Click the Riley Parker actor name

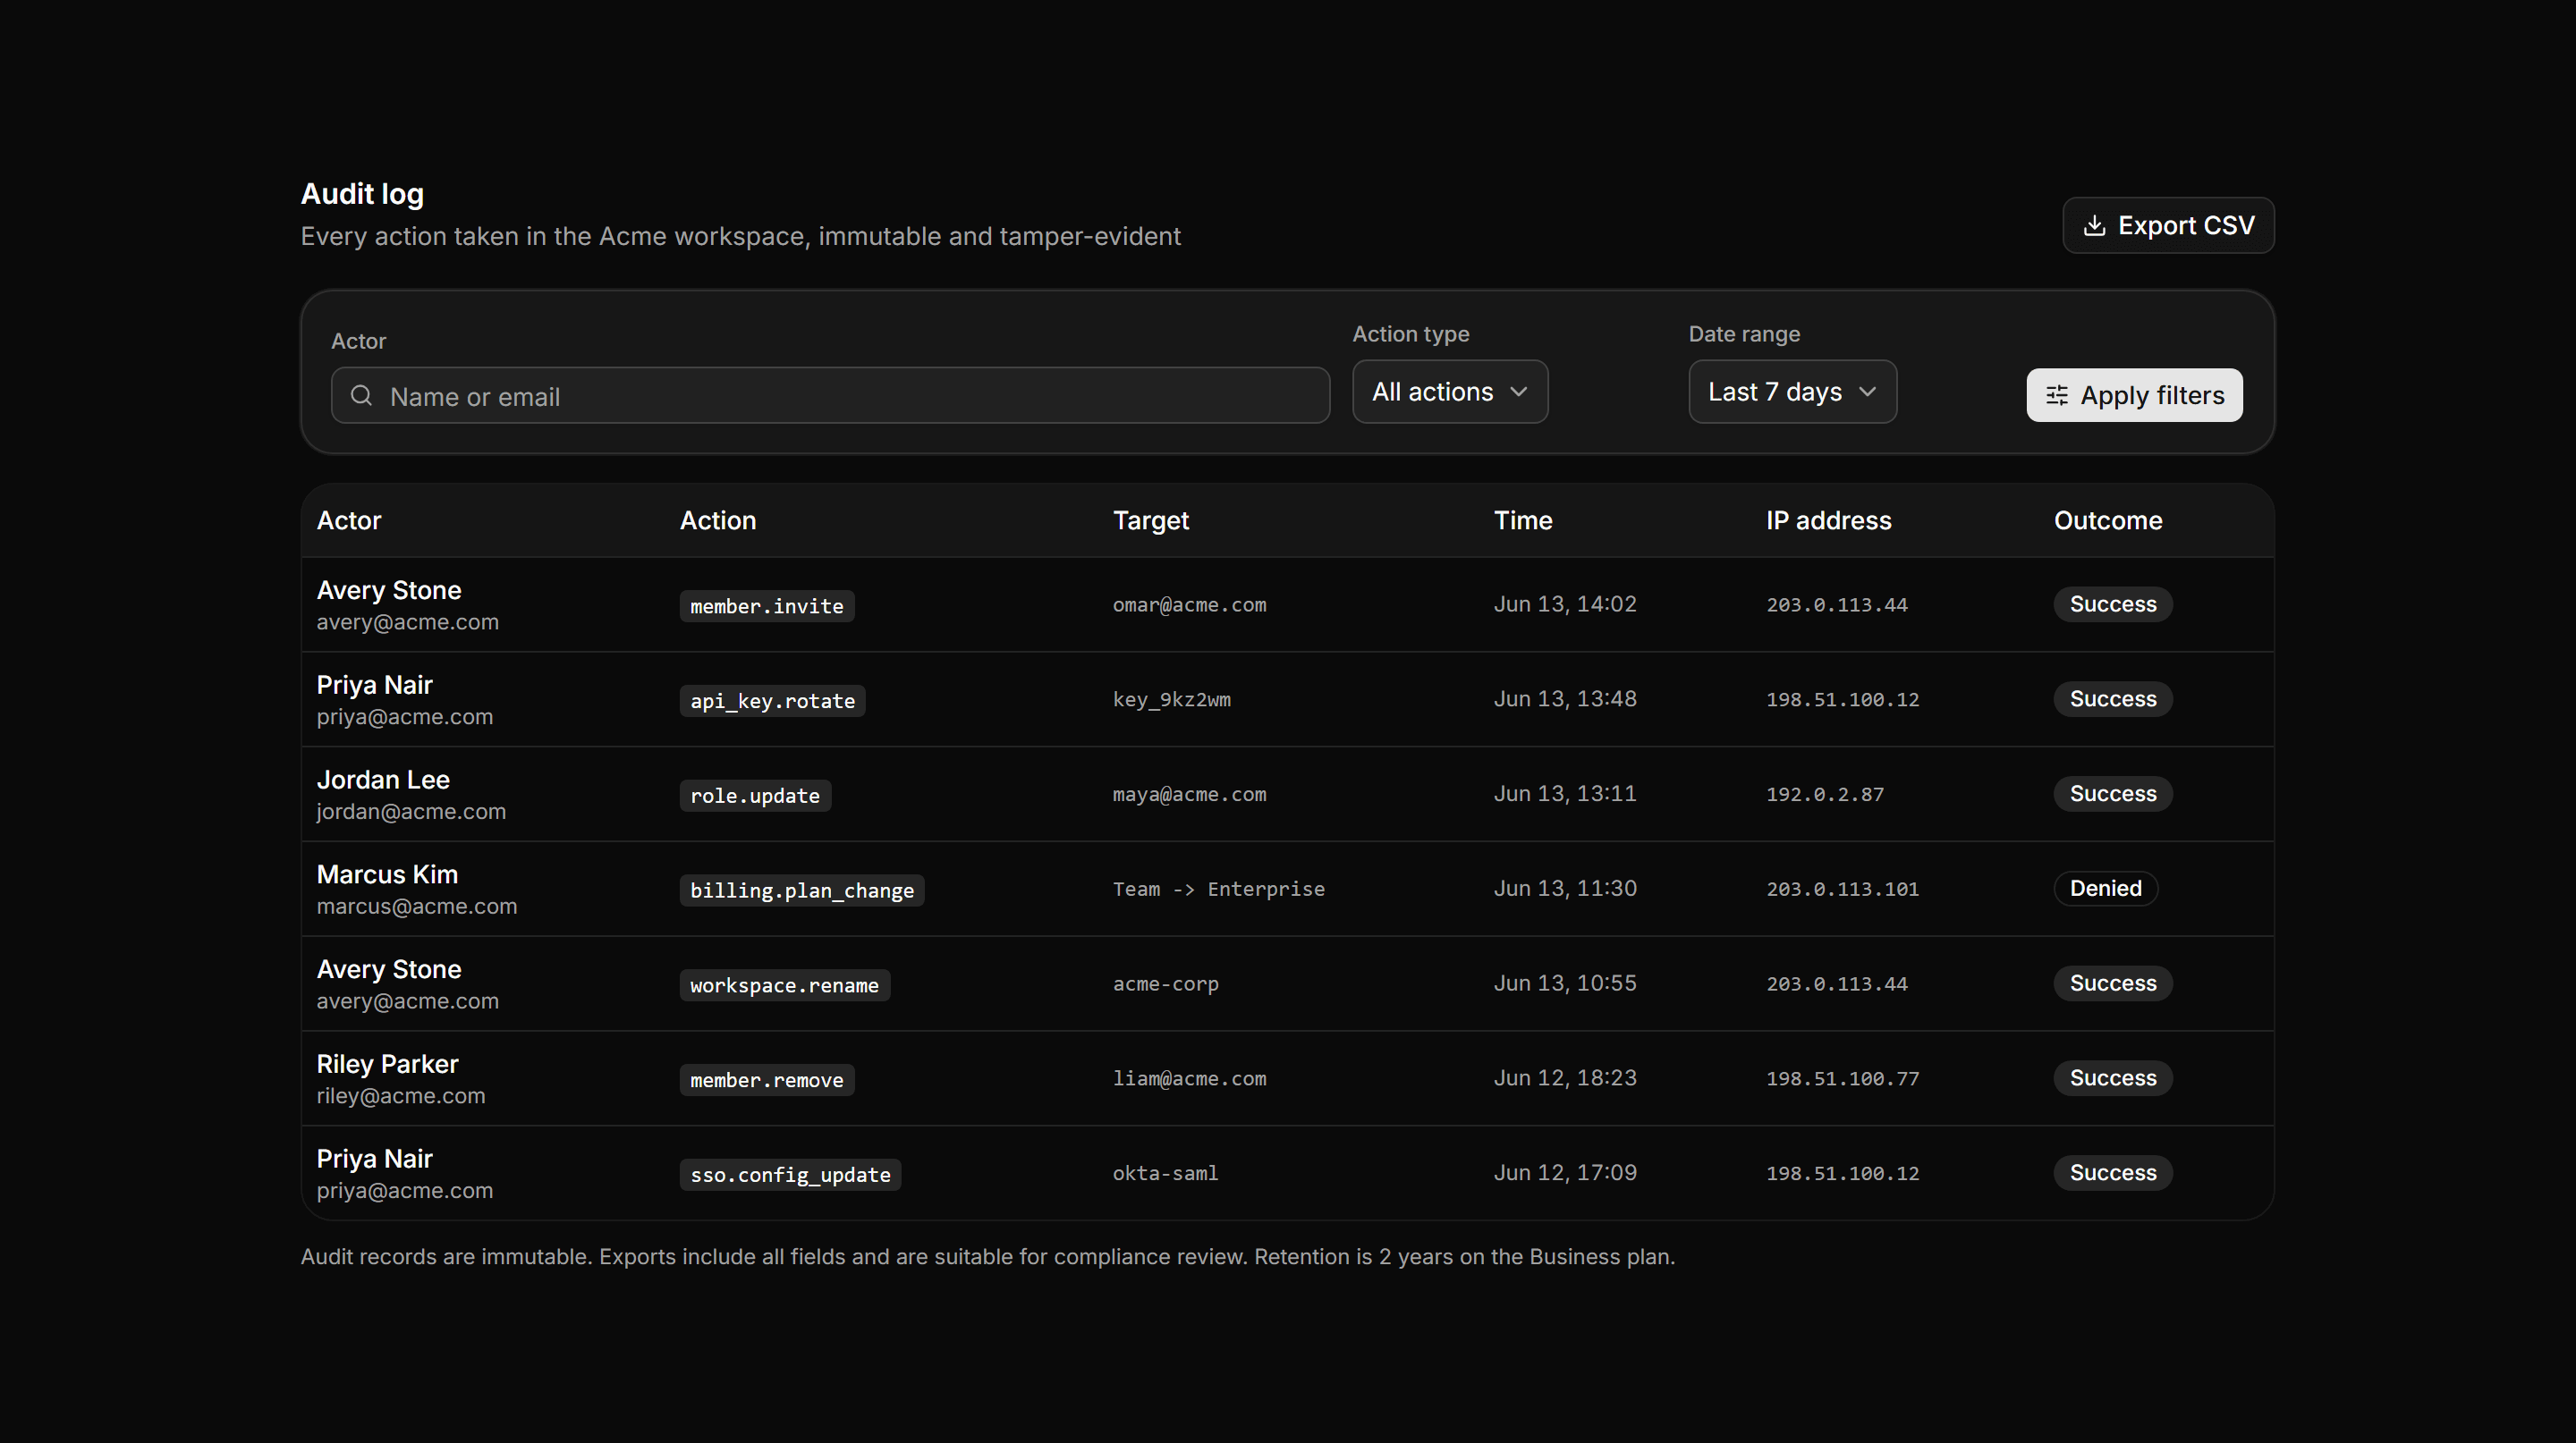(387, 1064)
